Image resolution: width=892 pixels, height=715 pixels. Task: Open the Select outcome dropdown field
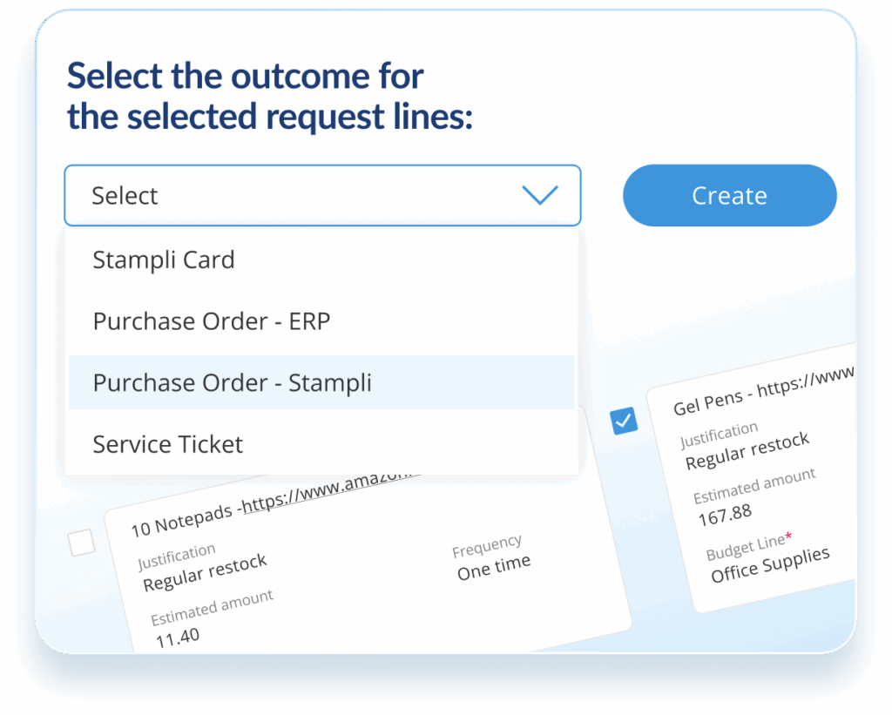pyautogui.click(x=321, y=195)
